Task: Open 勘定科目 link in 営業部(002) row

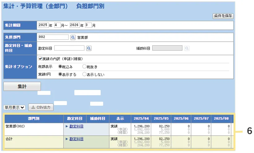Action: coord(76,126)
